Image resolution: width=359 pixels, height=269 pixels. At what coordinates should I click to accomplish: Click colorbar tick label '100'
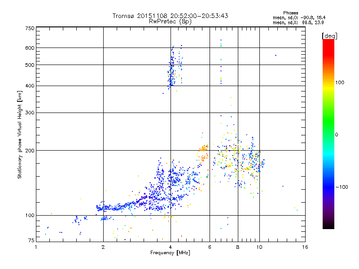point(340,82)
